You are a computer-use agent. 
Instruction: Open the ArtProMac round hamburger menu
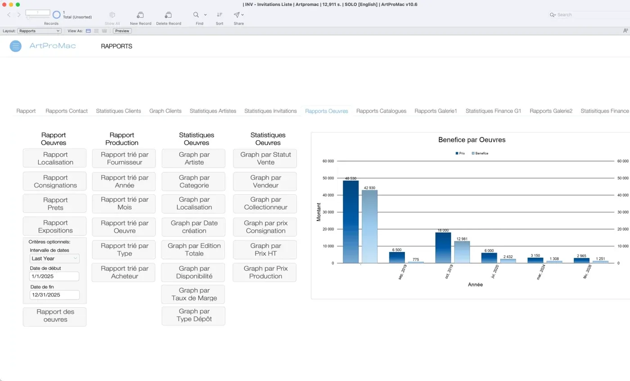[15, 46]
